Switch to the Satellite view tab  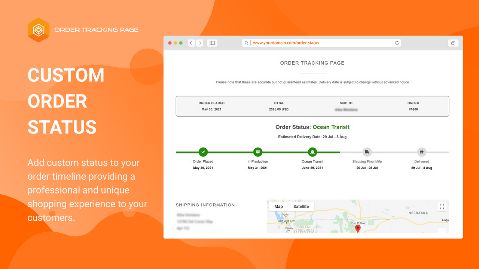pyautogui.click(x=301, y=207)
